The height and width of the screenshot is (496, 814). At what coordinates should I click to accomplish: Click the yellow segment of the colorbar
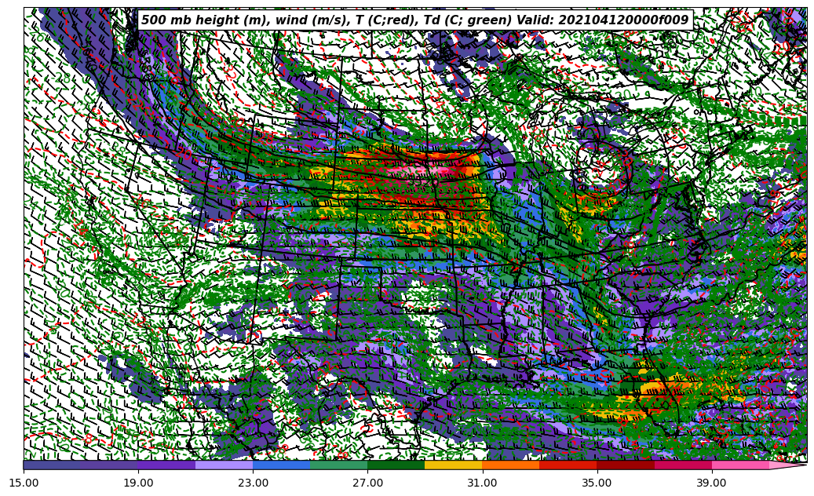[x=453, y=465]
